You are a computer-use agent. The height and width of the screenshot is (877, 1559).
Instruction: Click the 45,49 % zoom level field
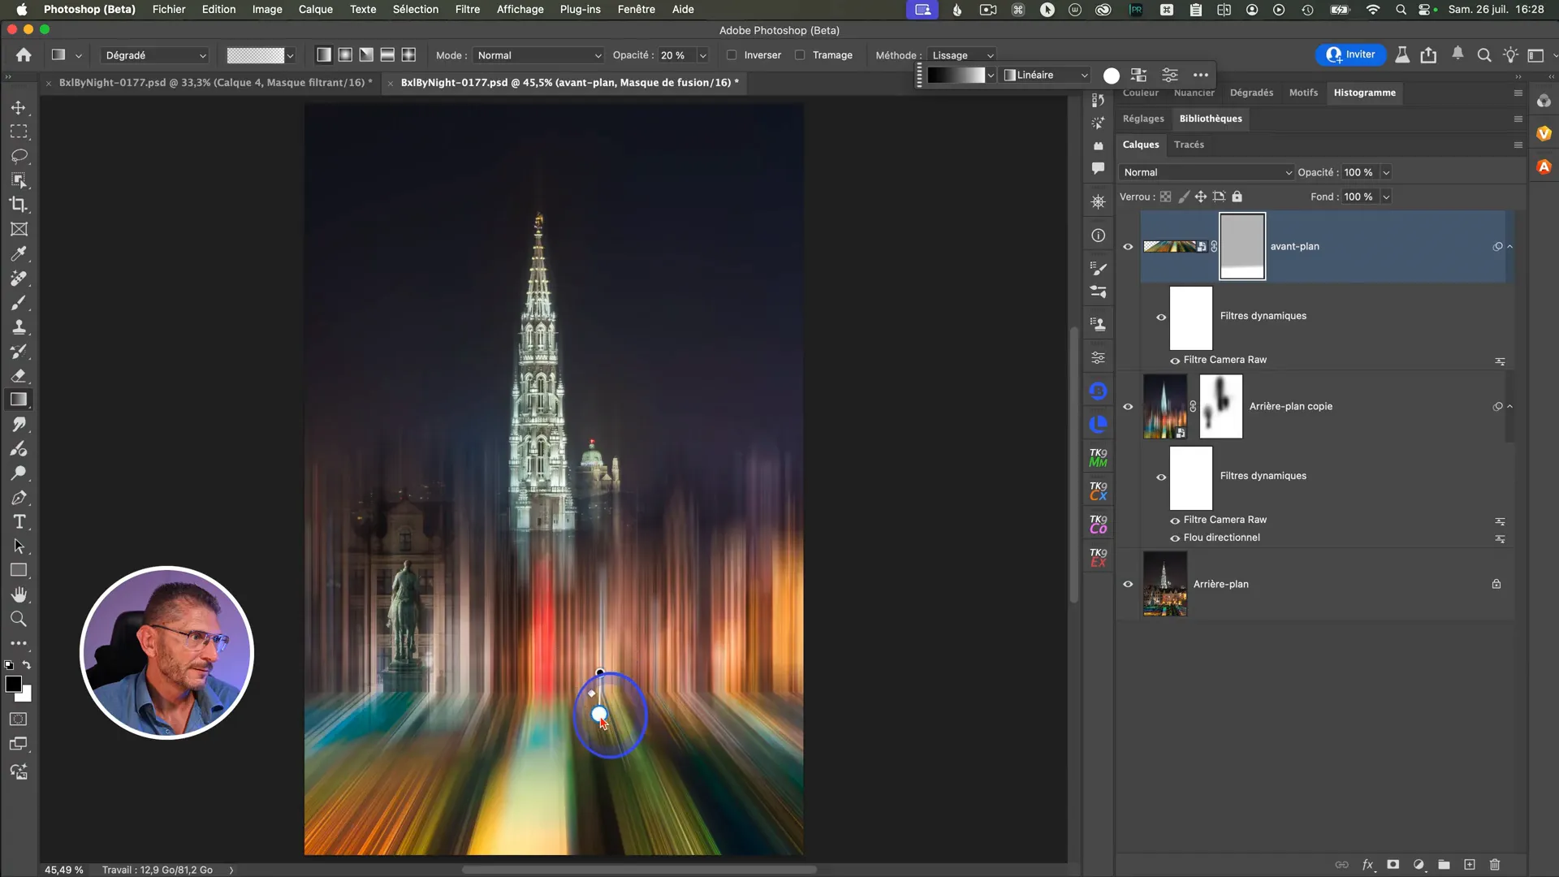tap(63, 870)
